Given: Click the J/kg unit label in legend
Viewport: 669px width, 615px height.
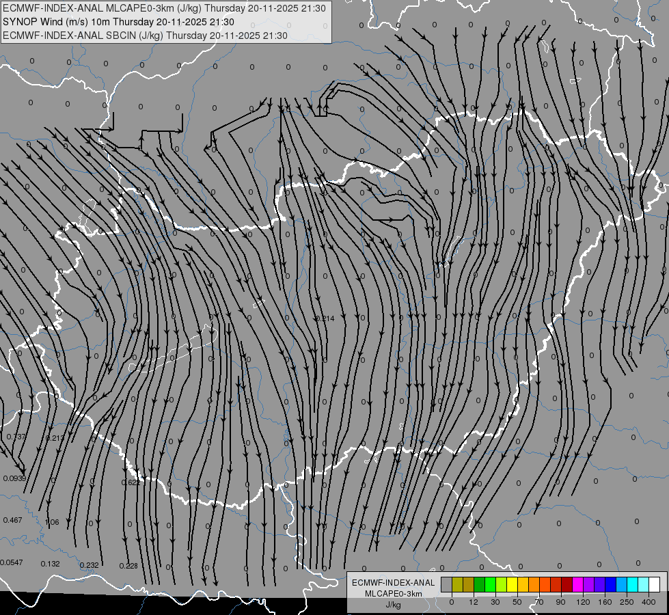Looking at the screenshot, I should pos(393,605).
